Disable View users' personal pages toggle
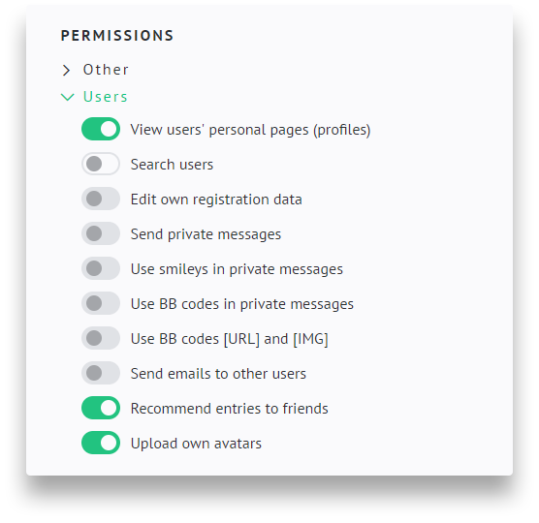 click(101, 129)
